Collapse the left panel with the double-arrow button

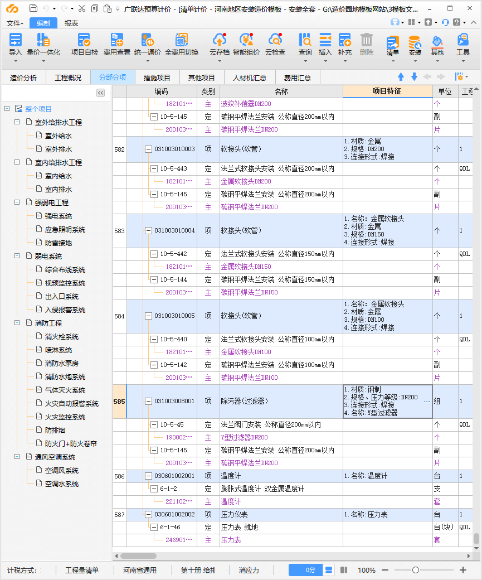pos(101,93)
